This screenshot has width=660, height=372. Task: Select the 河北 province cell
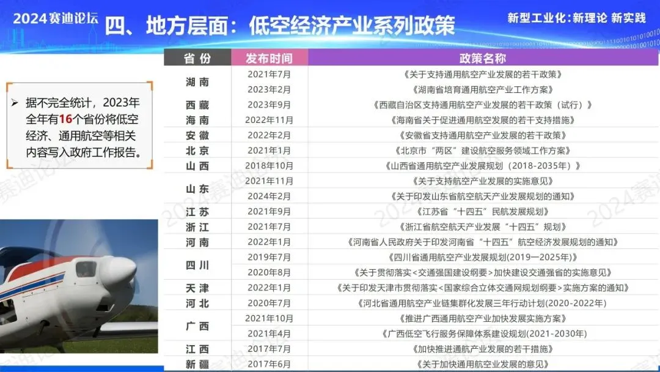point(197,303)
